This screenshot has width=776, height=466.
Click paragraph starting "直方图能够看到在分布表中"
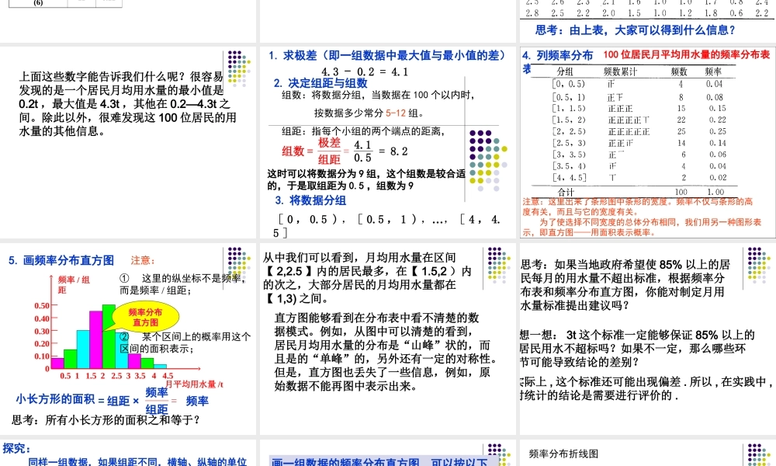pos(386,352)
